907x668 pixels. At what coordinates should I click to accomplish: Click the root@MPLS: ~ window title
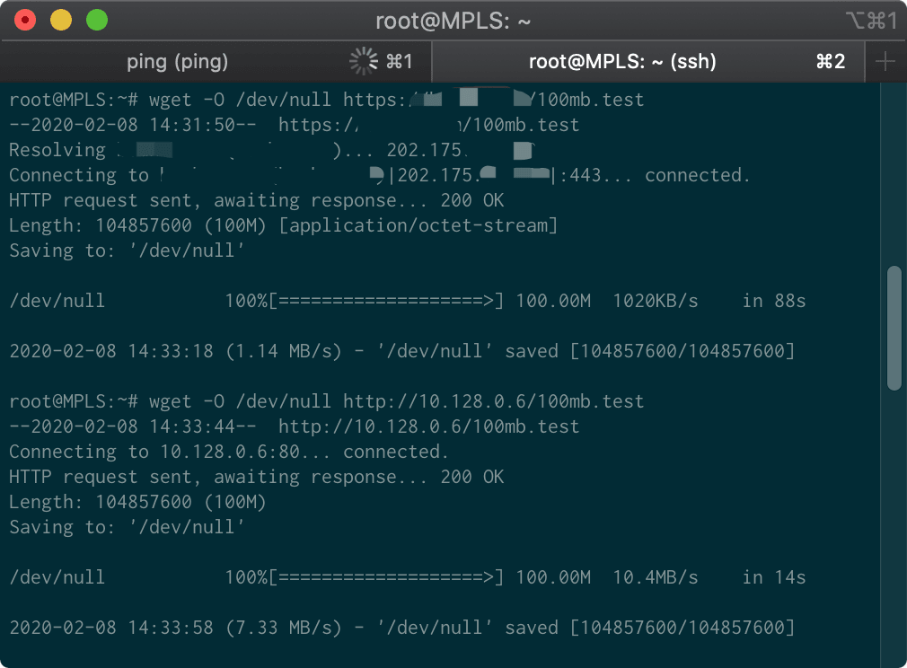click(453, 20)
